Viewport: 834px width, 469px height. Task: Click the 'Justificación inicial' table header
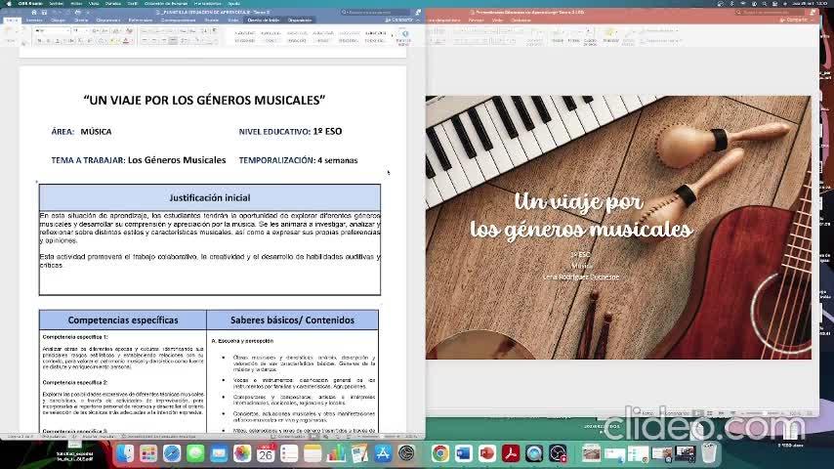coord(210,197)
